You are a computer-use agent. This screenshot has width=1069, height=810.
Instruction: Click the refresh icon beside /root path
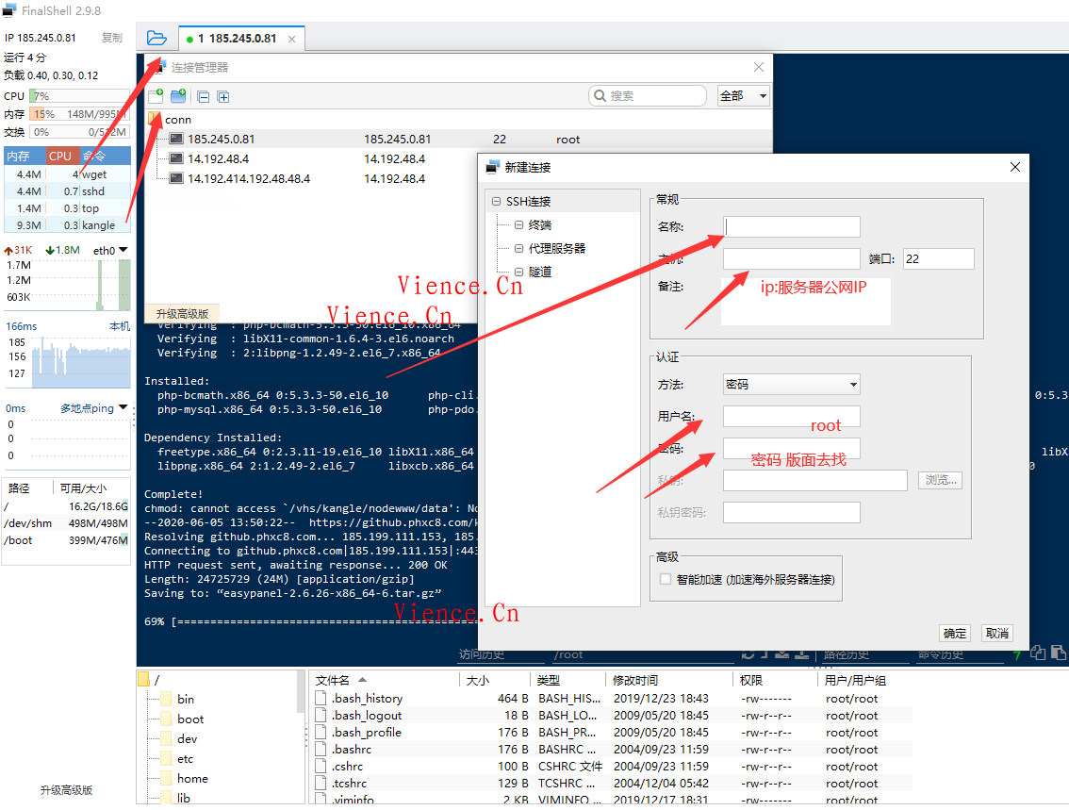(x=748, y=653)
